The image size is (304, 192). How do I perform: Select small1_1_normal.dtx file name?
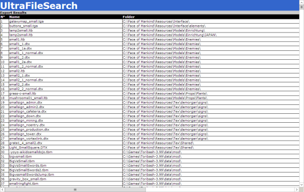coord(26,53)
